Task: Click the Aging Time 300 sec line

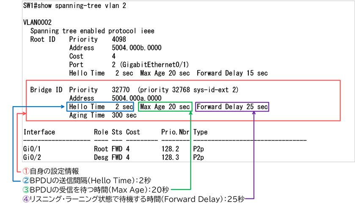Action: coord(102,115)
